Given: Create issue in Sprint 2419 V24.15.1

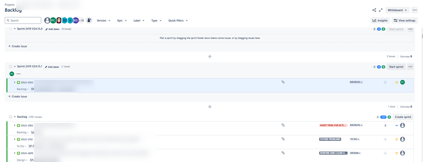Looking at the screenshot, I should click(x=17, y=96).
